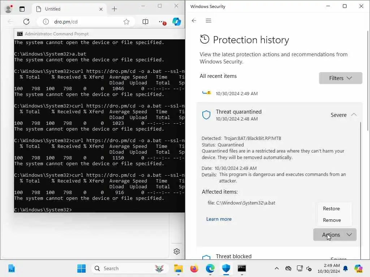Close the Untitled tab in Edge
The height and width of the screenshot is (277, 370).
click(101, 9)
